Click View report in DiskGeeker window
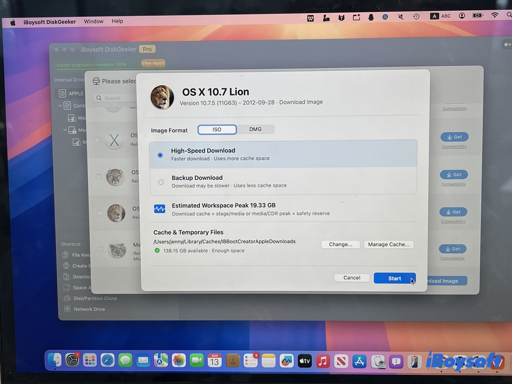Image resolution: width=512 pixels, height=384 pixels. coord(153,63)
